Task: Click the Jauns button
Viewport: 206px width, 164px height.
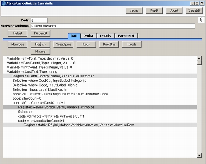Action: click(134, 10)
